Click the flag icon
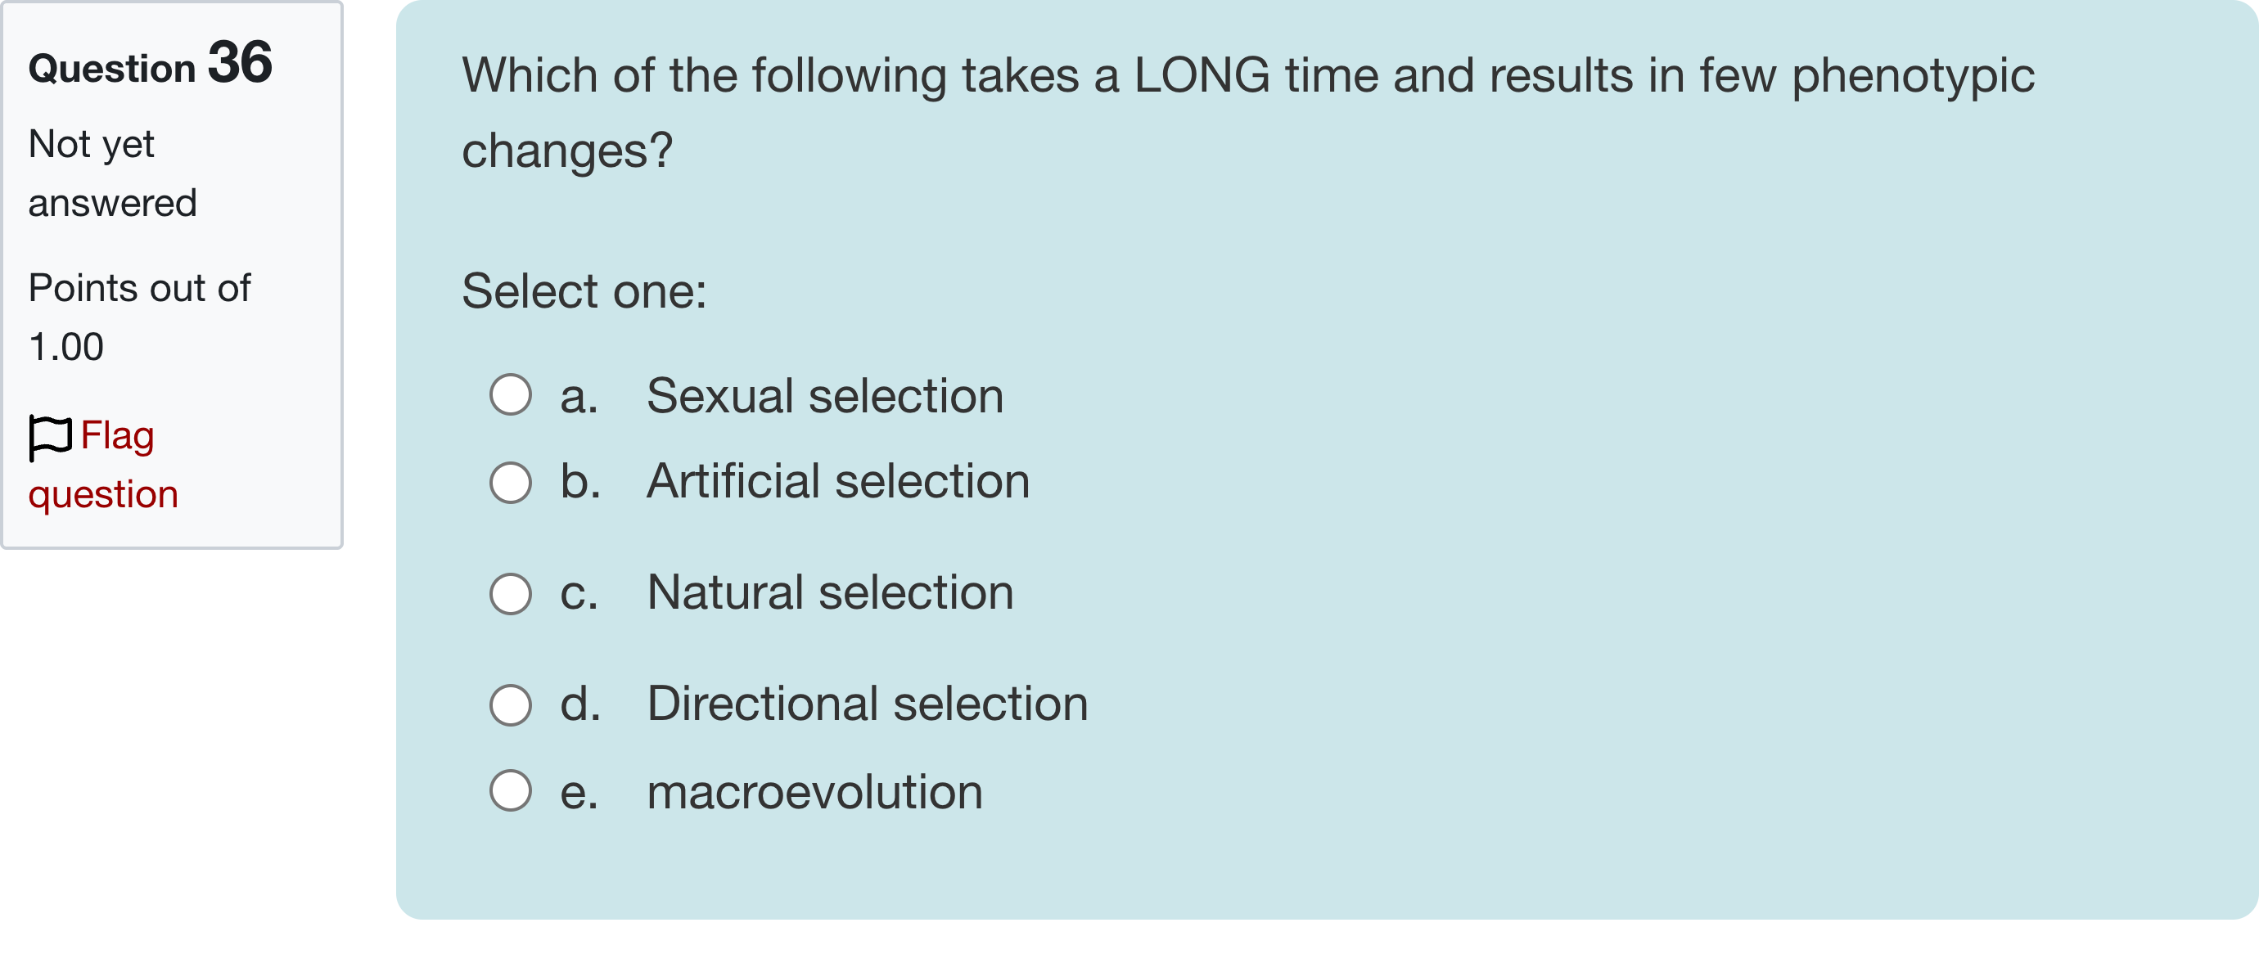 (49, 436)
